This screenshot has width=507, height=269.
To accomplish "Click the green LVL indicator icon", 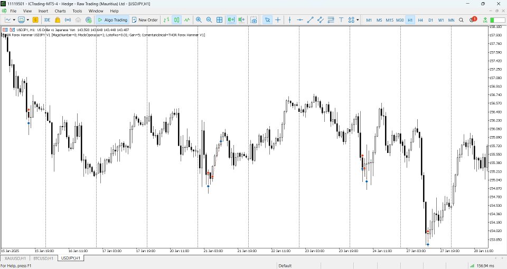I will (x=485, y=20).
